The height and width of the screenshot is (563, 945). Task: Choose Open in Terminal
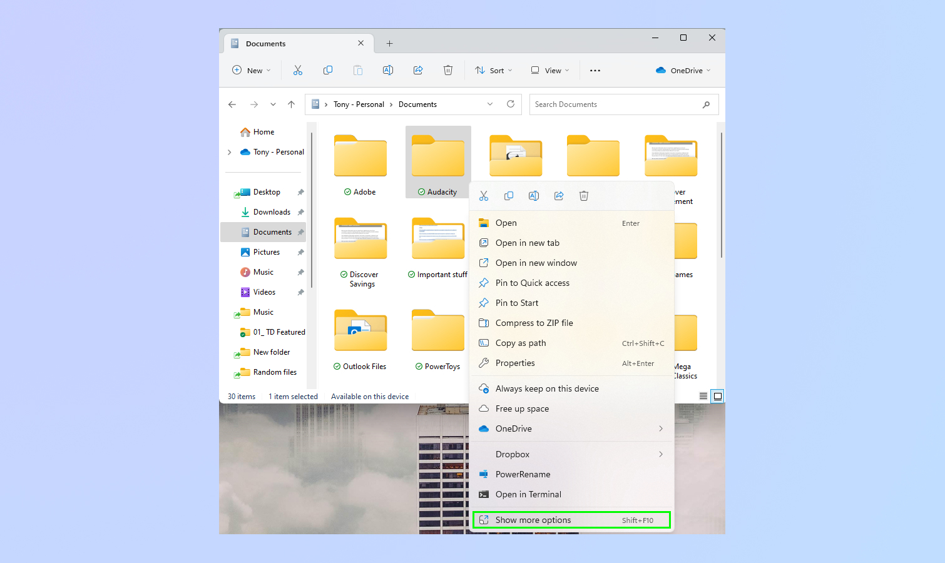[572, 494]
